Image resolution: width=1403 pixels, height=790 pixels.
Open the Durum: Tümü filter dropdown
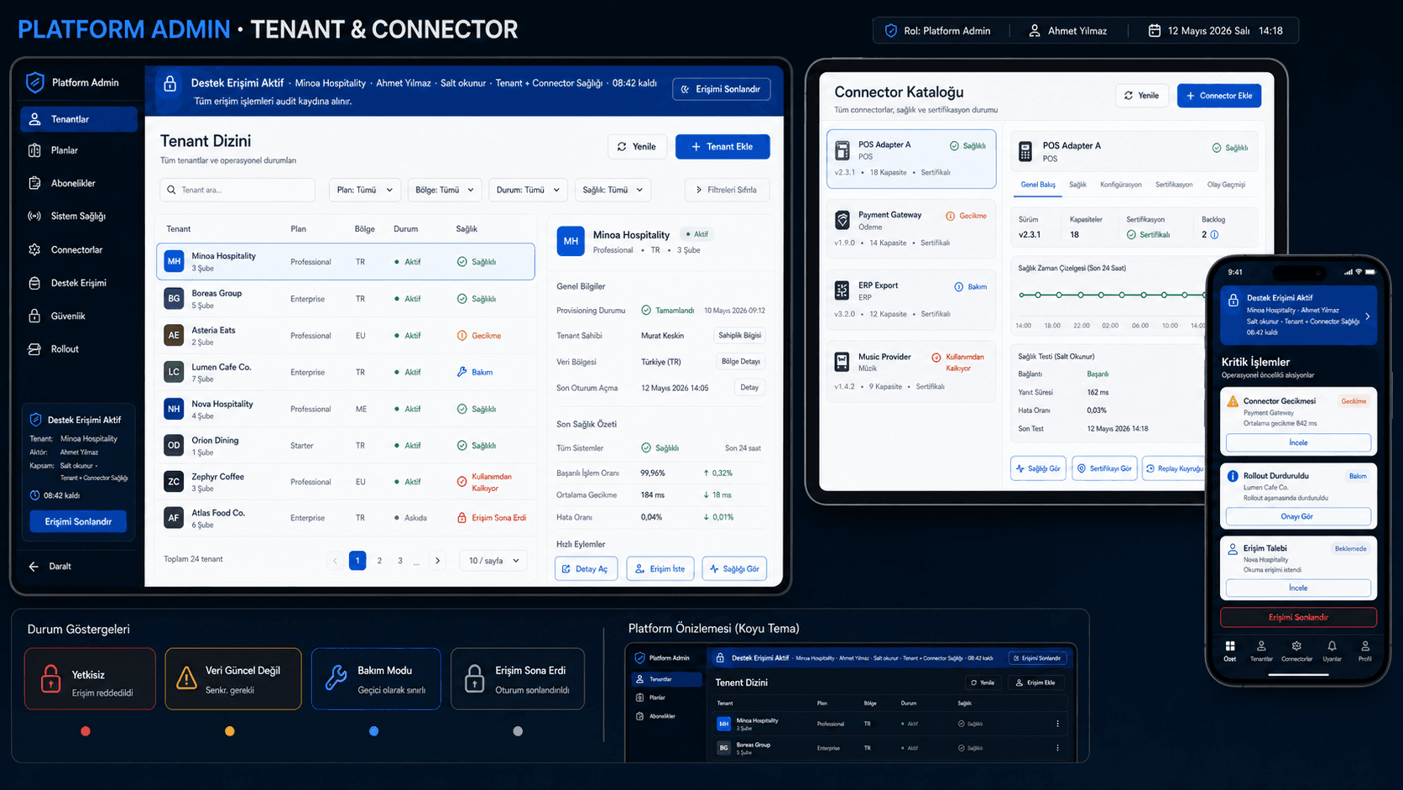pyautogui.click(x=528, y=190)
